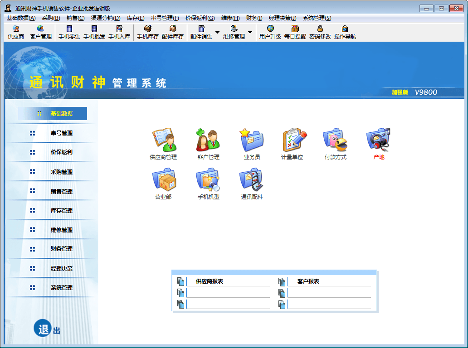
Task: Click the 手机机型 icon
Action: (208, 180)
